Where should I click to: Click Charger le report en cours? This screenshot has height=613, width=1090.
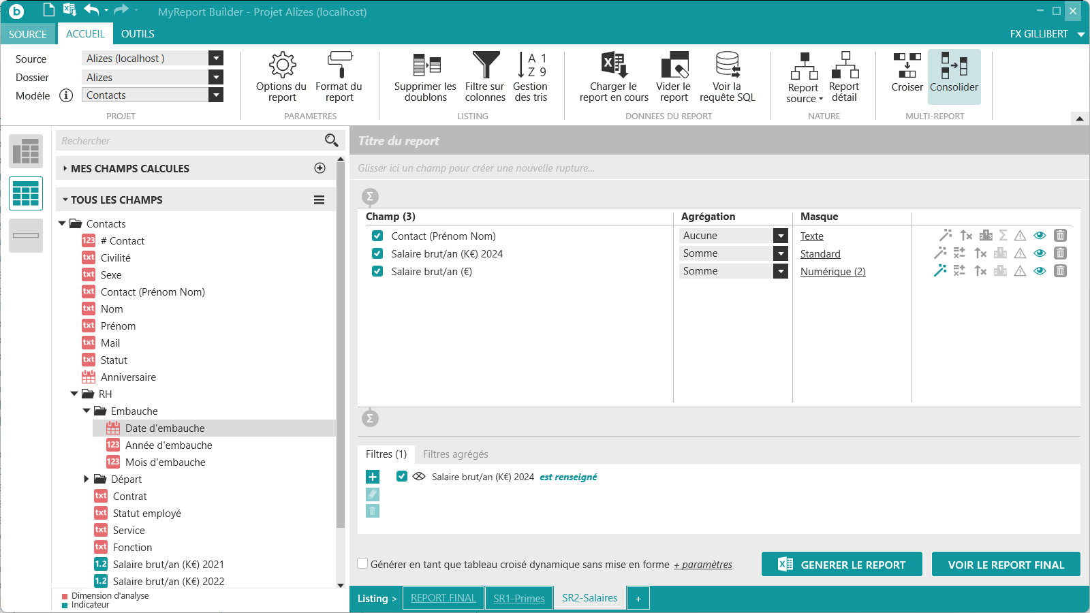point(614,77)
